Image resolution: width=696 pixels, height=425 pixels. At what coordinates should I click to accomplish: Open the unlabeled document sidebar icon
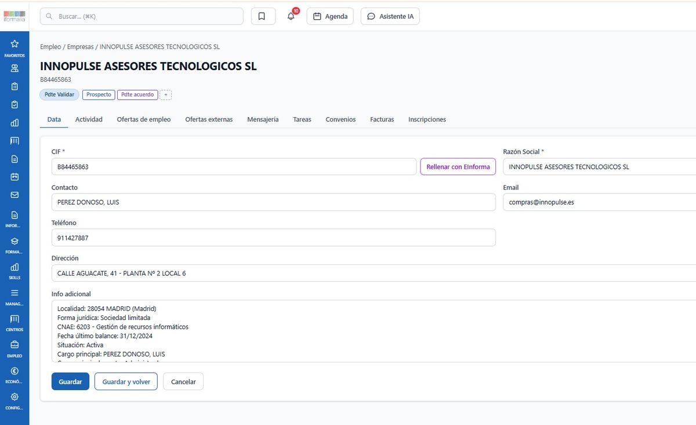pyautogui.click(x=14, y=159)
